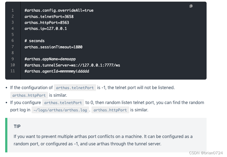This screenshot has width=227, height=157.
Task: Click inline code 'arthas.httpPort' in first bullet
Action: (29, 95)
